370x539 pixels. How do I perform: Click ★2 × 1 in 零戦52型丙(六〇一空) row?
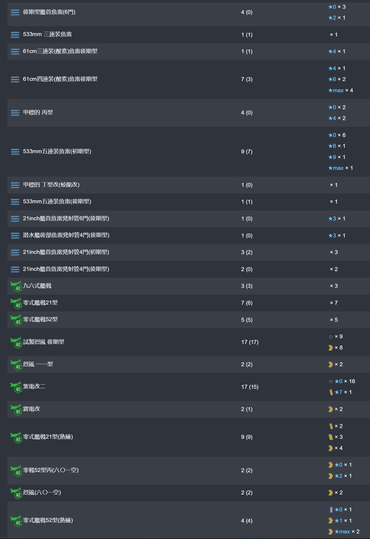(x=343, y=476)
